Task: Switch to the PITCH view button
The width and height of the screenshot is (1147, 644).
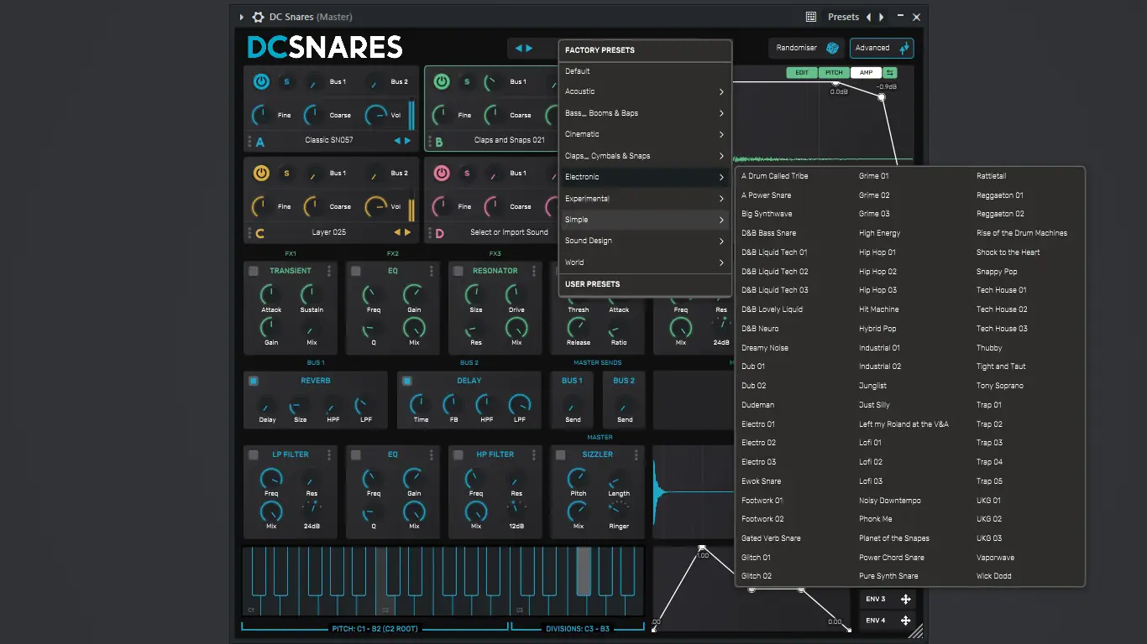Action: [834, 73]
